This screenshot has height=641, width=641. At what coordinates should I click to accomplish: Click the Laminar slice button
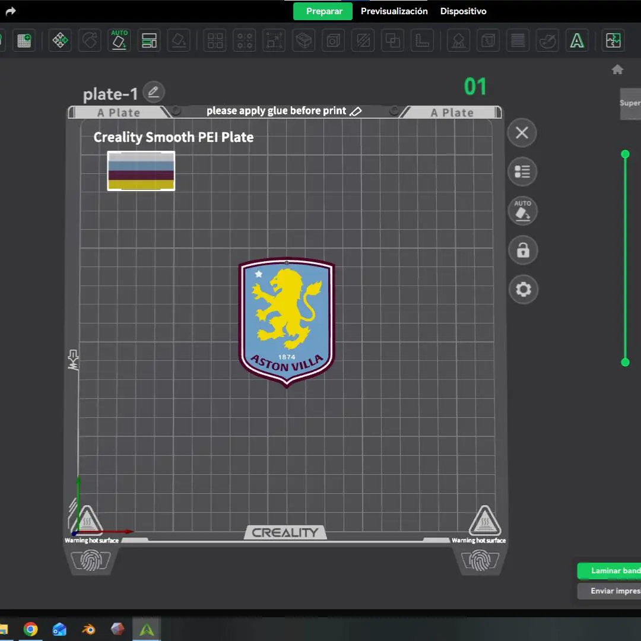pos(609,571)
